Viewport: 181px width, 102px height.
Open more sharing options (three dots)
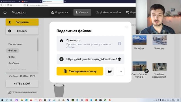tap(120, 71)
